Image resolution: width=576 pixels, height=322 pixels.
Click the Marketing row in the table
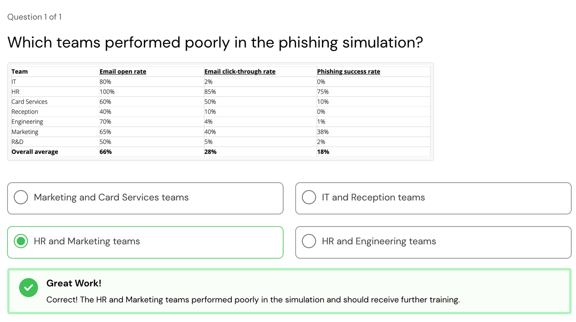(x=220, y=132)
